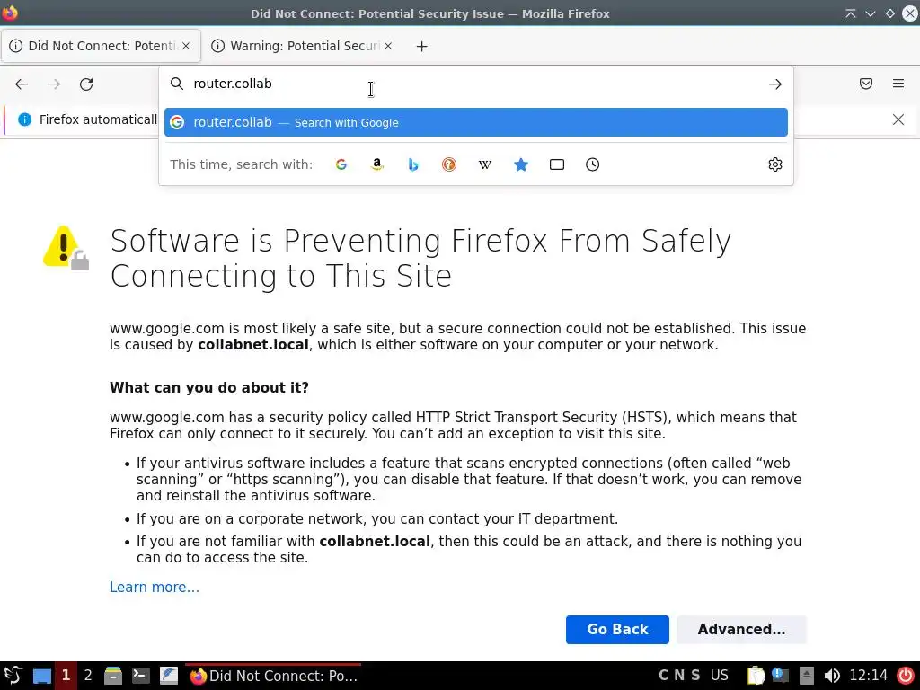The height and width of the screenshot is (690, 920).
Task: Click the go arrow in URL bar
Action: [x=775, y=84]
